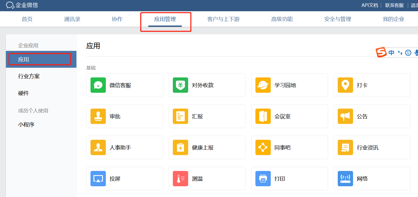The image size is (418, 197).
Task: Click the 健康上报 label text
Action: coord(203,148)
